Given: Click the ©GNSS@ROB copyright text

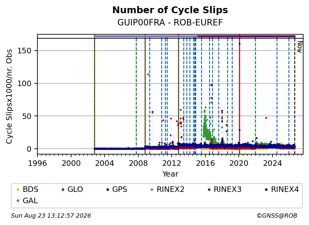Looking at the screenshot, I should [277, 216].
